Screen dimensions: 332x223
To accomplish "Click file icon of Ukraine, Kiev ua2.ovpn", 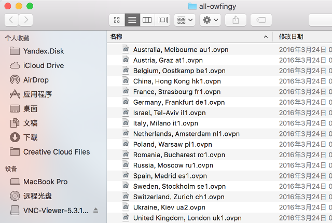I will pos(126,207).
